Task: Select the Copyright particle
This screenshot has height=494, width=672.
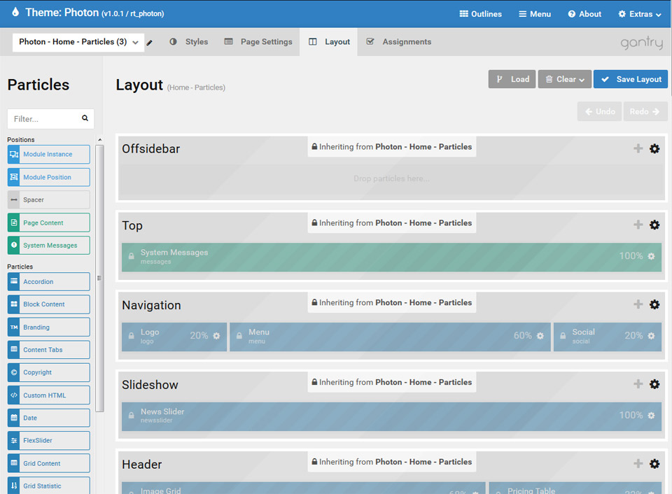Action: [x=49, y=372]
